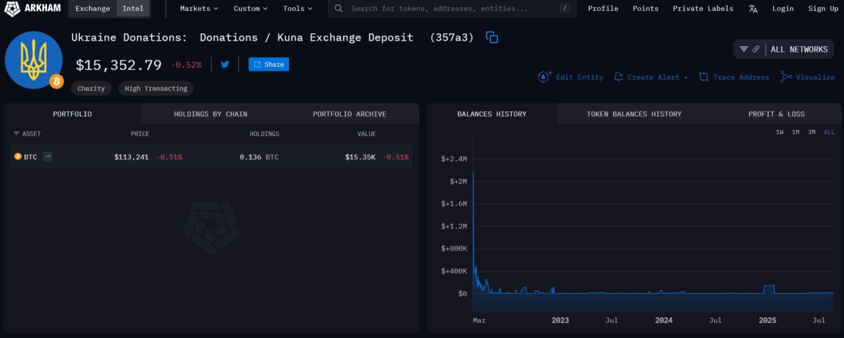Screen dimensions: 844x338
Task: Switch to Intel mode
Action: point(133,8)
